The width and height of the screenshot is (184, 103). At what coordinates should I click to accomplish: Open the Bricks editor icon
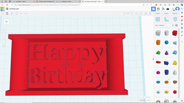pos(168,9)
